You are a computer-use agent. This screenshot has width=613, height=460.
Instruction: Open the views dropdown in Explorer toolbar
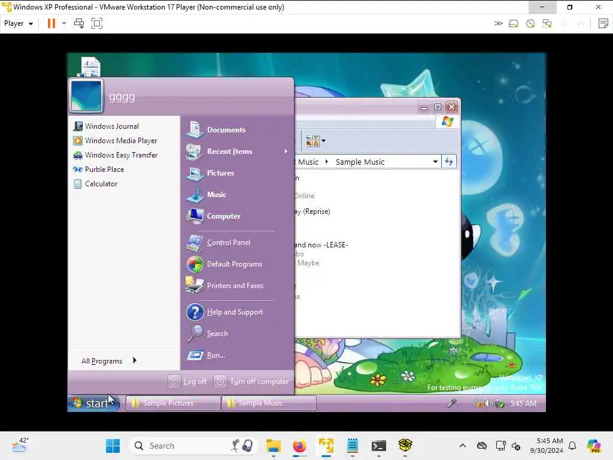pos(323,141)
